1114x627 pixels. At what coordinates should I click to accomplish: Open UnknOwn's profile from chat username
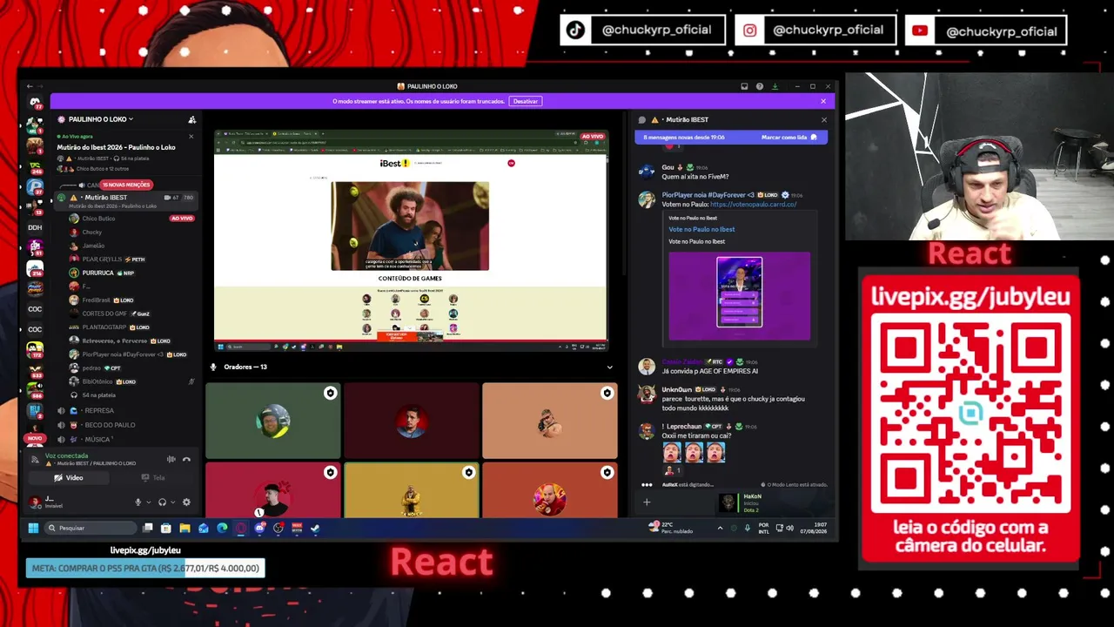pos(676,389)
